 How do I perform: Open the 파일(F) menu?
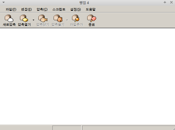point(11,10)
